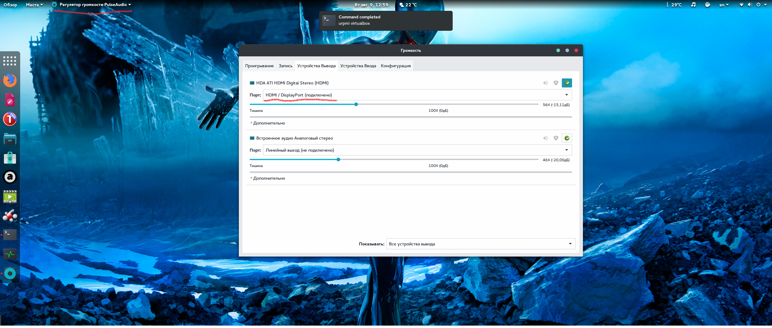Open the Места menu in top bar
Image resolution: width=772 pixels, height=328 pixels.
click(34, 5)
